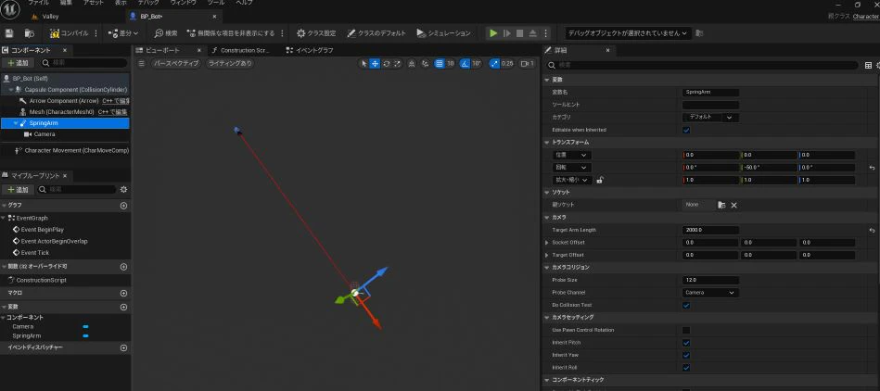The height and width of the screenshot is (391, 880).
Task: Click 追加 button in Components panel
Action: pyautogui.click(x=18, y=63)
